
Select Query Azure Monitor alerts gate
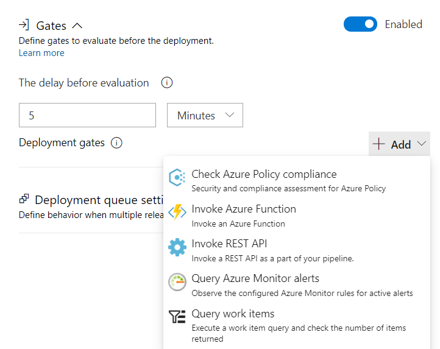pyautogui.click(x=297, y=285)
